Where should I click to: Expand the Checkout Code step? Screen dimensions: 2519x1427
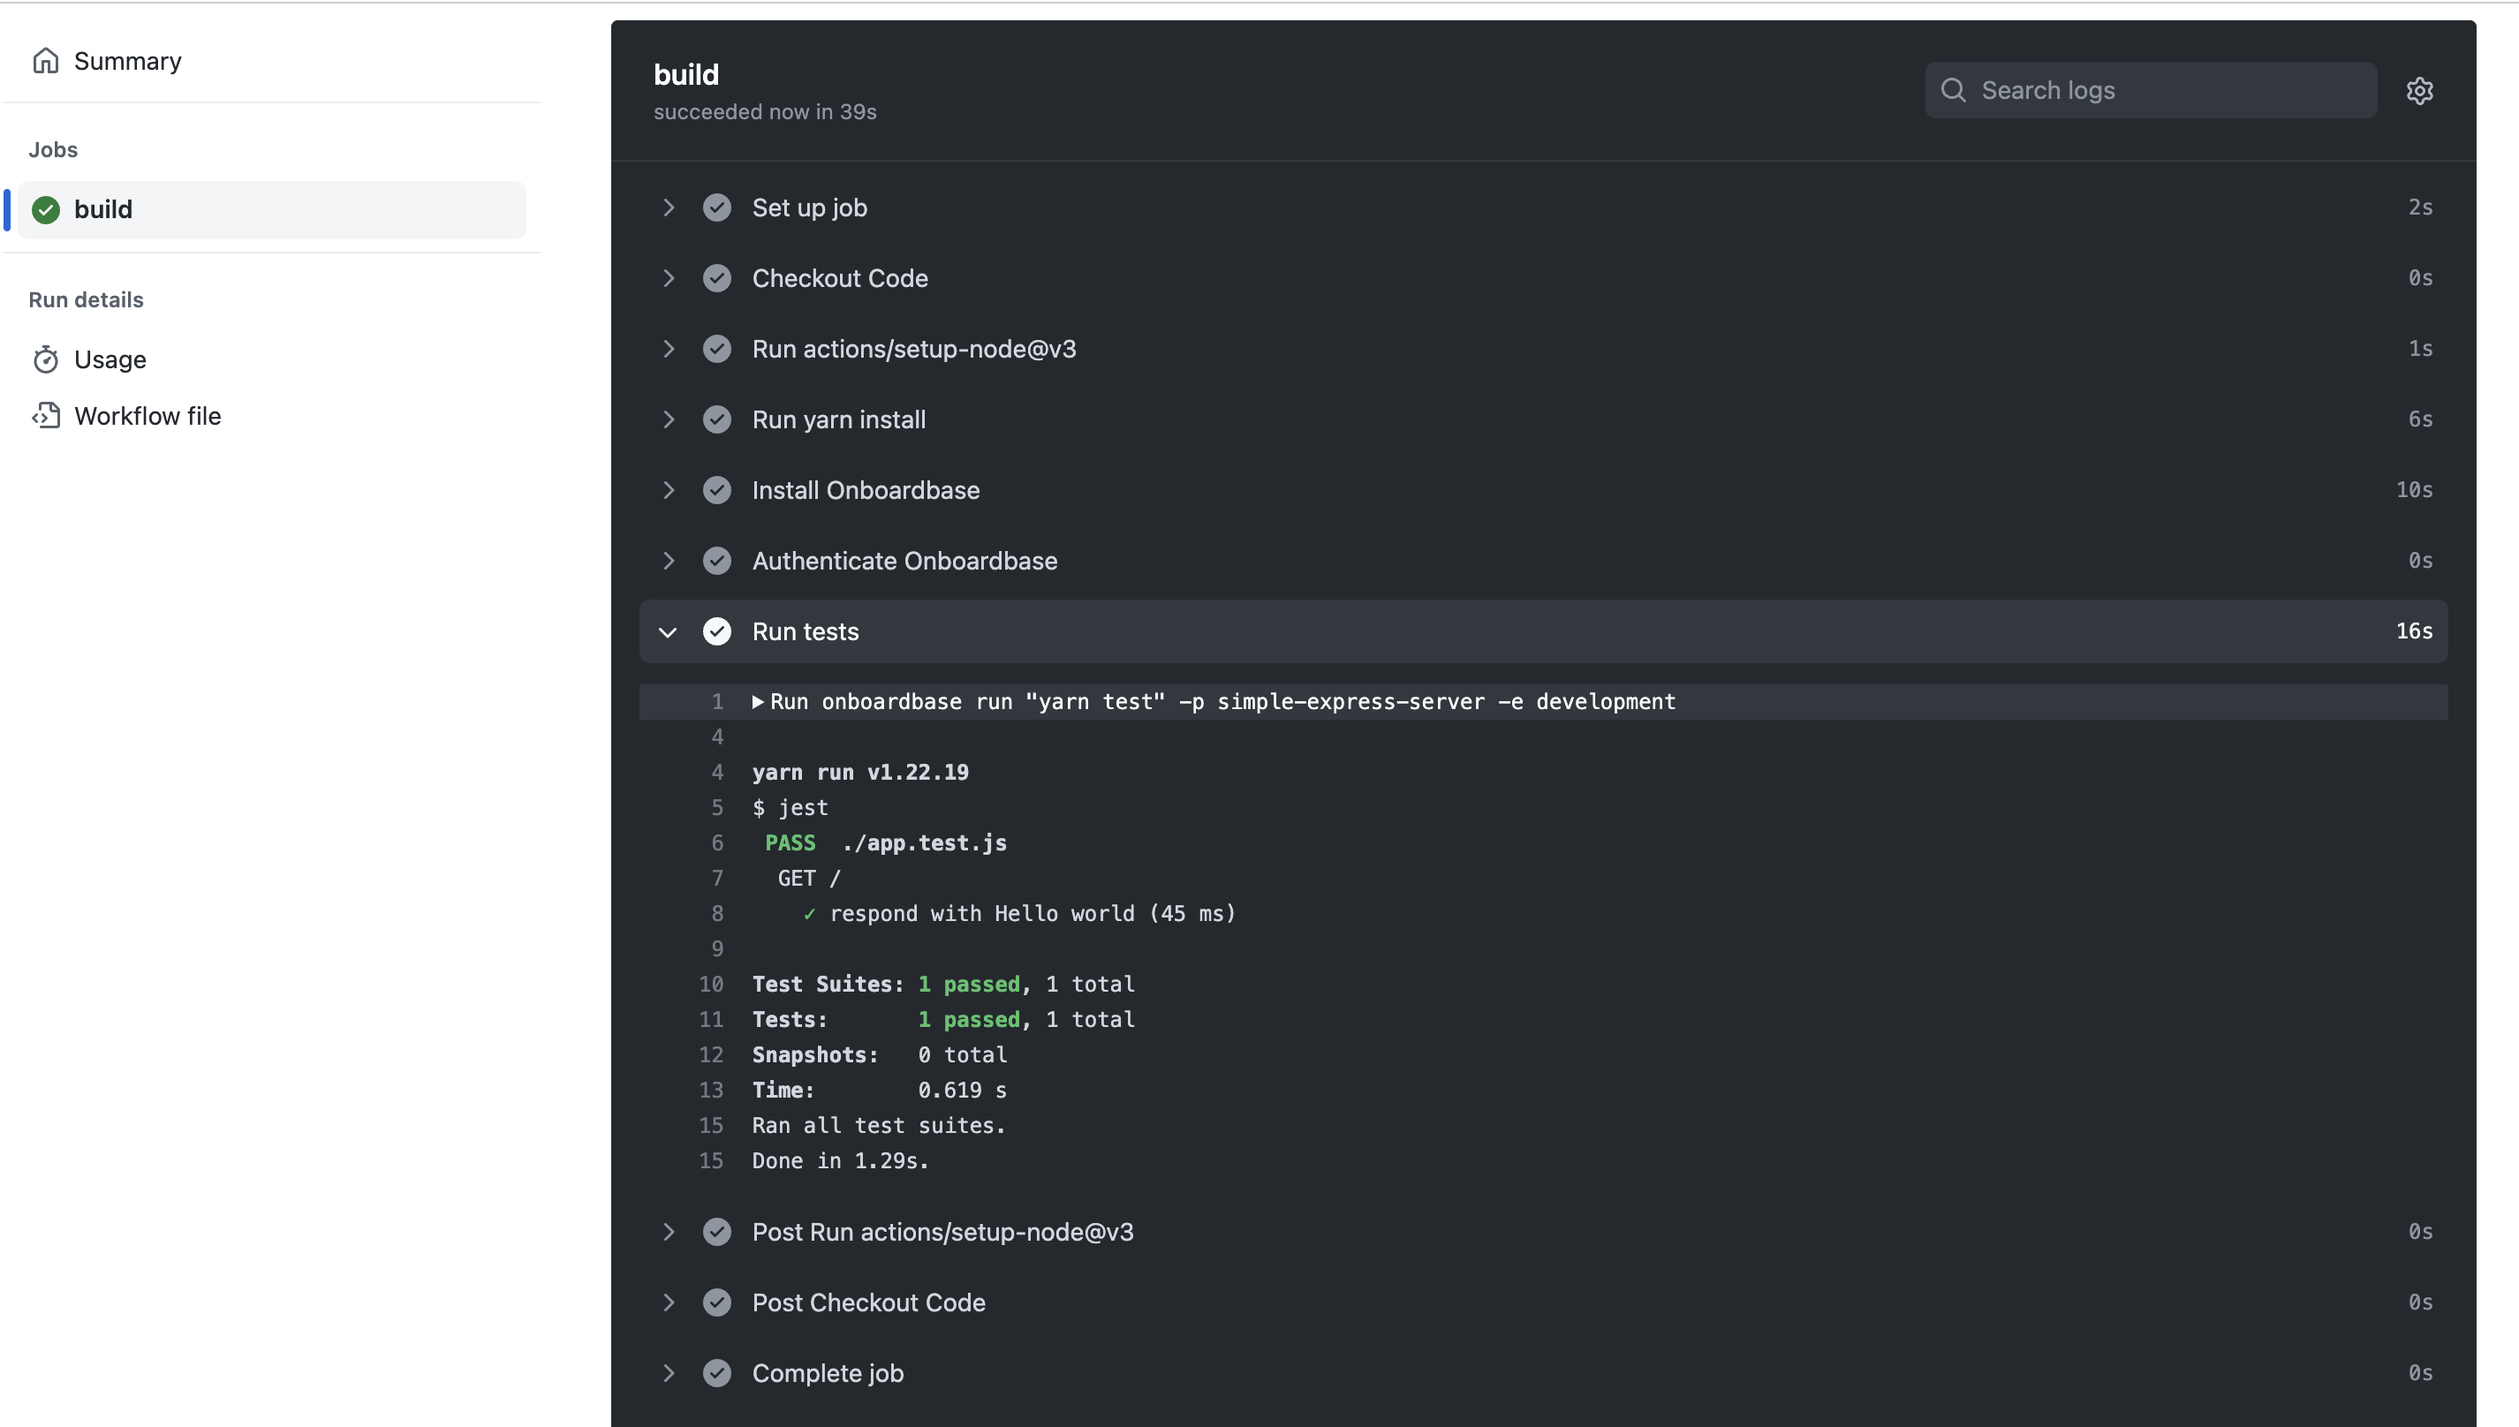click(669, 278)
